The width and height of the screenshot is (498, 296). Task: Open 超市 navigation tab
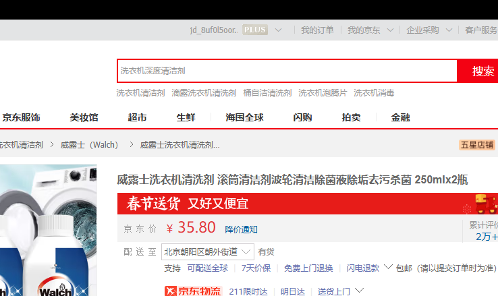pos(137,117)
